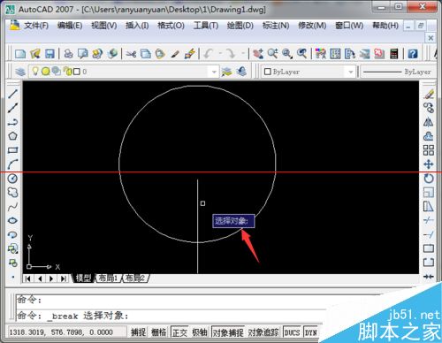The image size is (442, 343).
Task: Select the Circle tool
Action: (x=12, y=179)
